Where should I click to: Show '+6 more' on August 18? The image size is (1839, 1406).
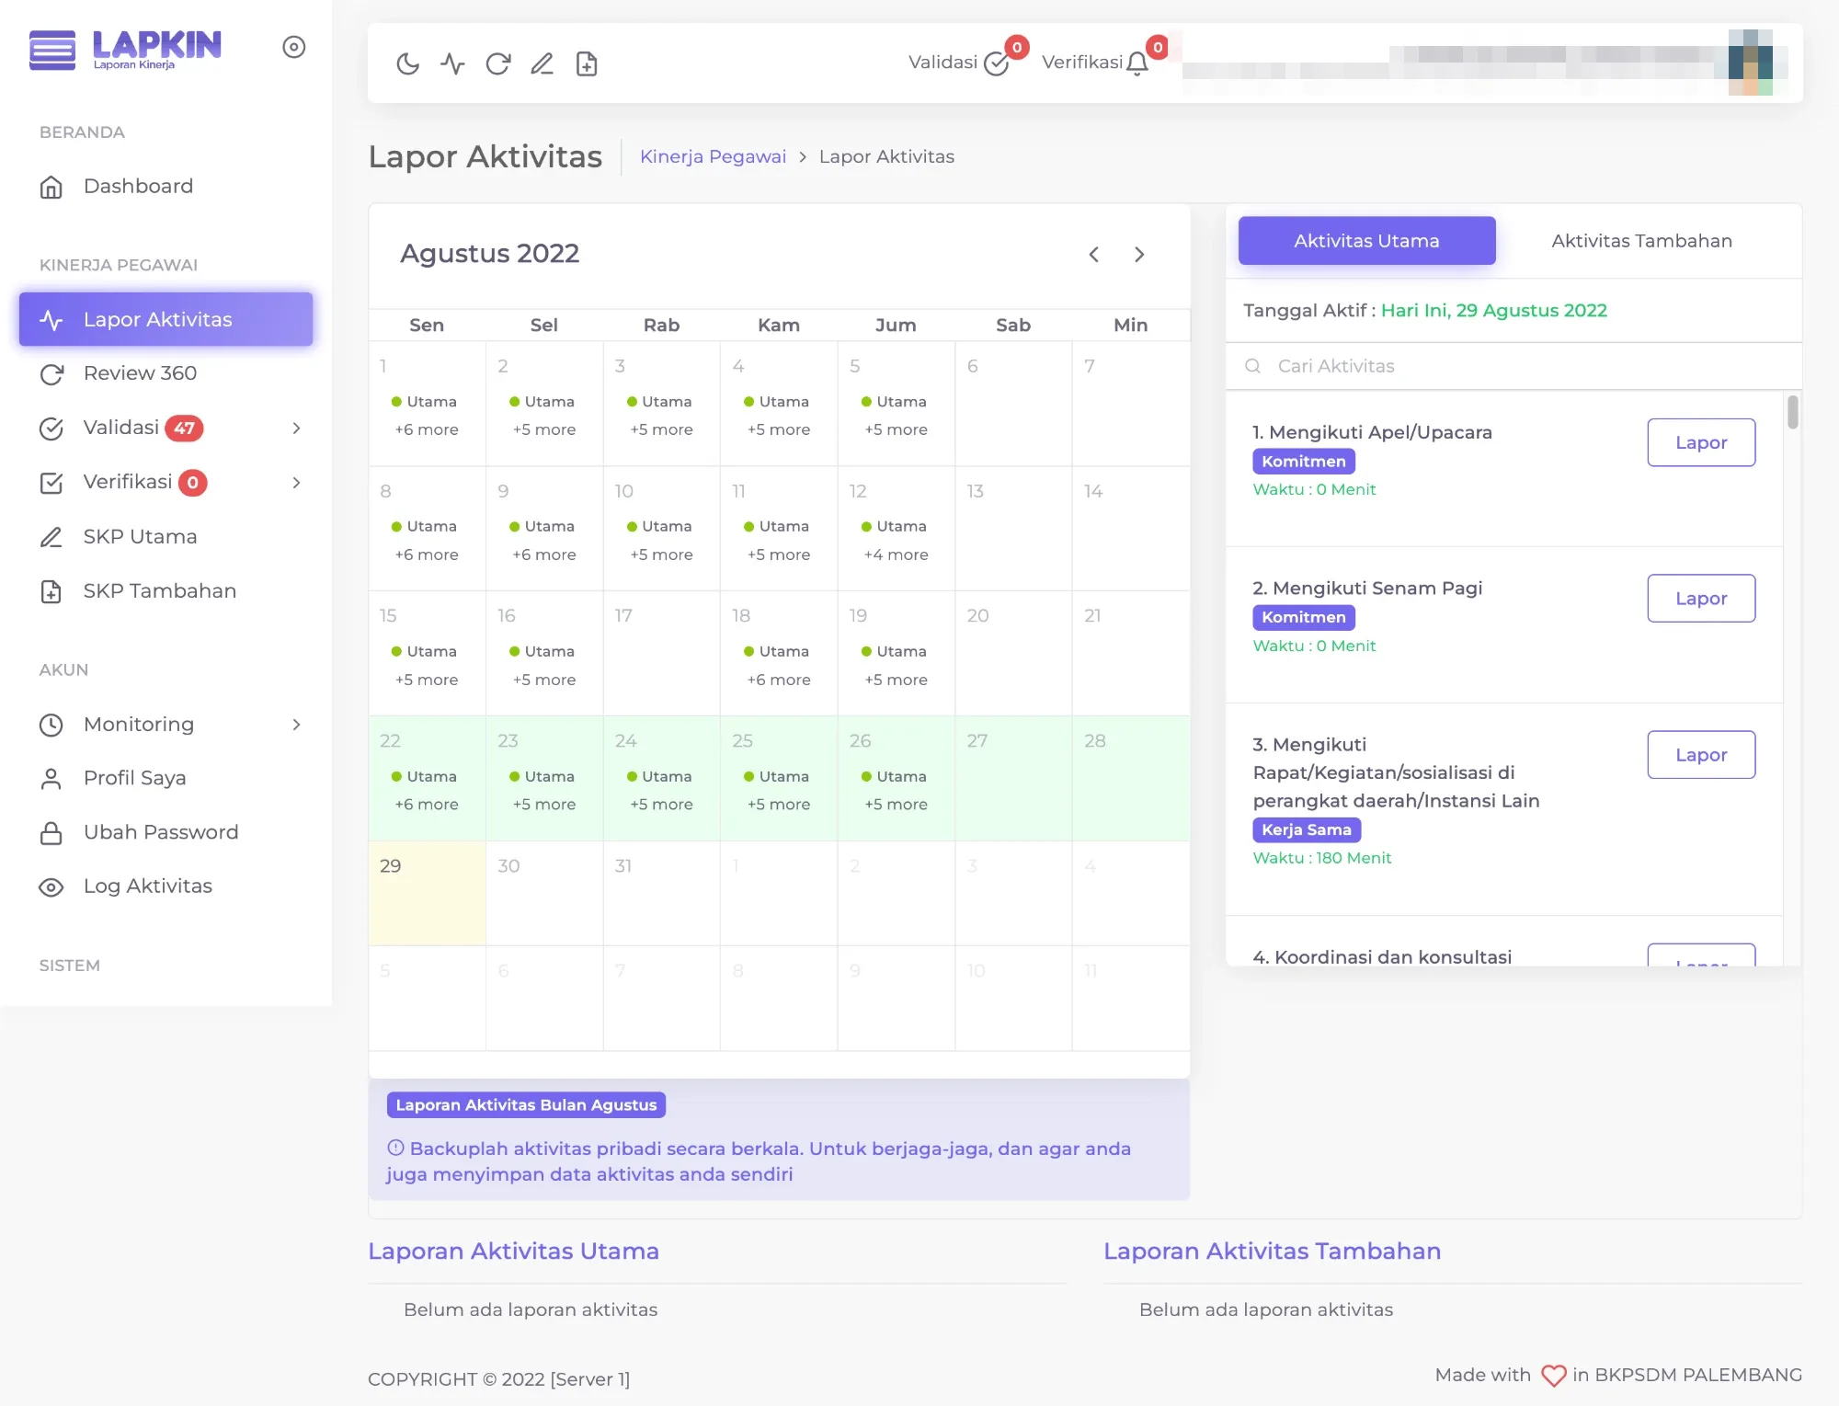pyautogui.click(x=779, y=680)
